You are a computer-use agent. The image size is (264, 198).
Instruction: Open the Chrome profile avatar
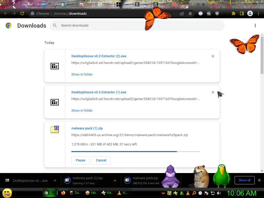pyautogui.click(x=250, y=13)
